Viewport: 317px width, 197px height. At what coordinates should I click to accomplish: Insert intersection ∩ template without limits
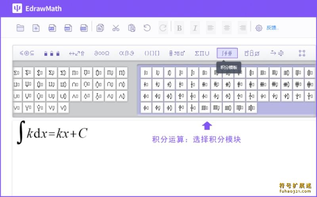pyautogui.click(x=75, y=84)
